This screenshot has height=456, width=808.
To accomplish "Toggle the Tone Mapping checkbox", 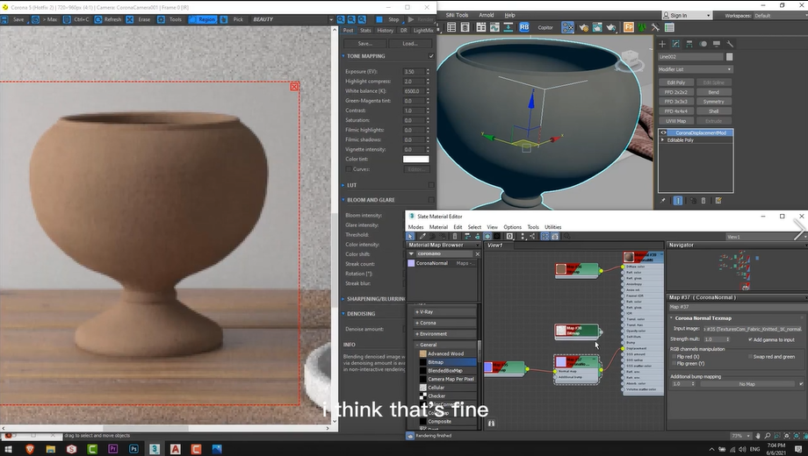I will [x=431, y=56].
